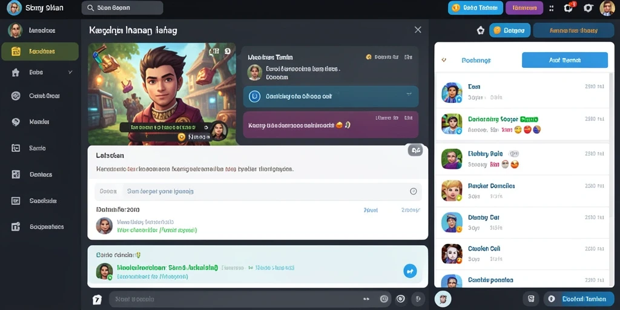
Task: Click the search field in the top bar
Action: (122, 8)
